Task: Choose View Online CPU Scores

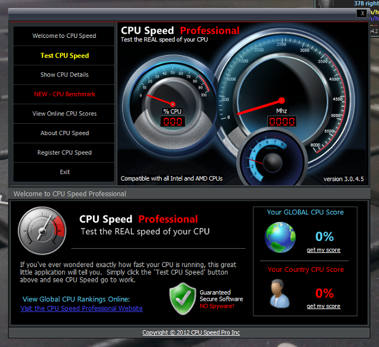Action: click(64, 114)
